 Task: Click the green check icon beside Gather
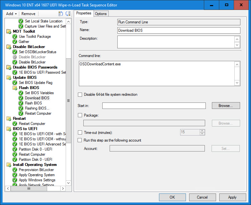[x=15, y=42]
